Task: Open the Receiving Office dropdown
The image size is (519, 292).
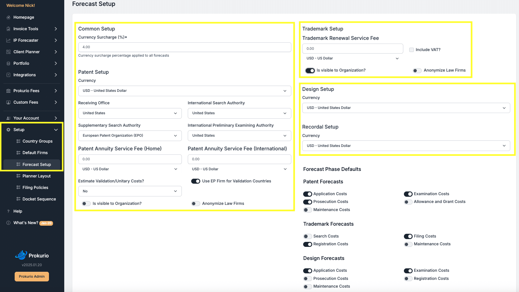Action: [x=130, y=113]
